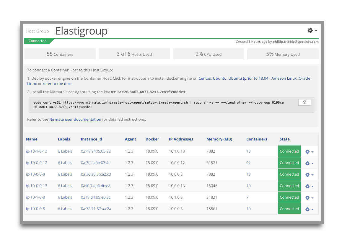View the 13 containers on ip-10-0-0-8

pos(248,174)
